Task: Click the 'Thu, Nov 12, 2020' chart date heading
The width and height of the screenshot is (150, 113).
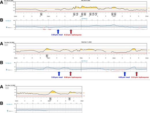Action: pyautogui.click(x=10, y=85)
